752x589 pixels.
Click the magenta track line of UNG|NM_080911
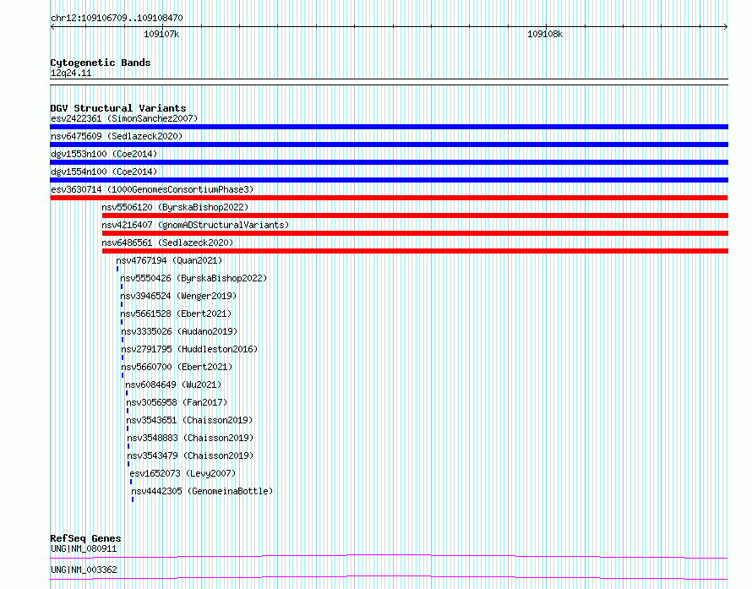(x=389, y=556)
